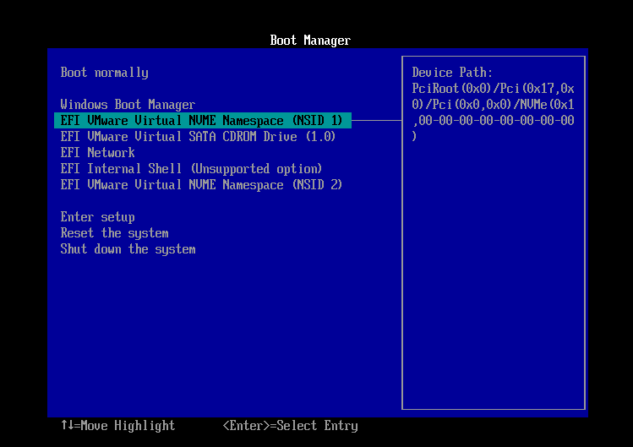
Task: Click the Move Highlight hint
Action: [x=117, y=426]
